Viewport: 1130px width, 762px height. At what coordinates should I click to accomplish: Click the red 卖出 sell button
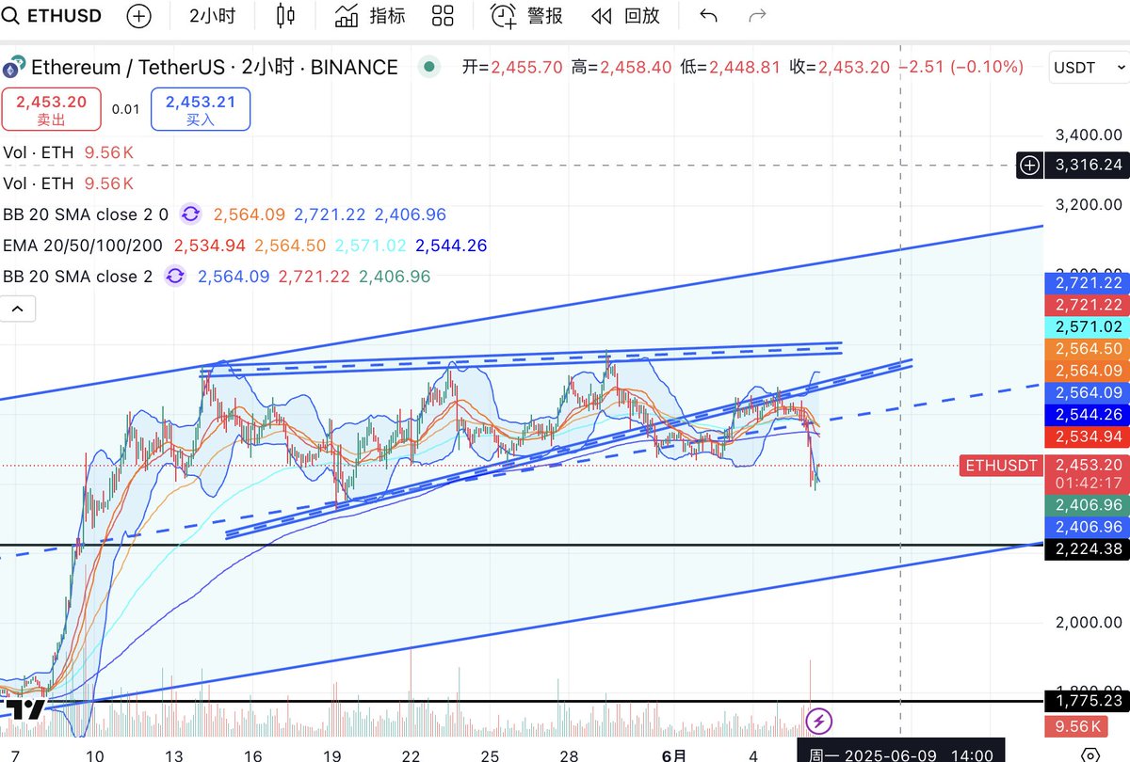(x=51, y=109)
